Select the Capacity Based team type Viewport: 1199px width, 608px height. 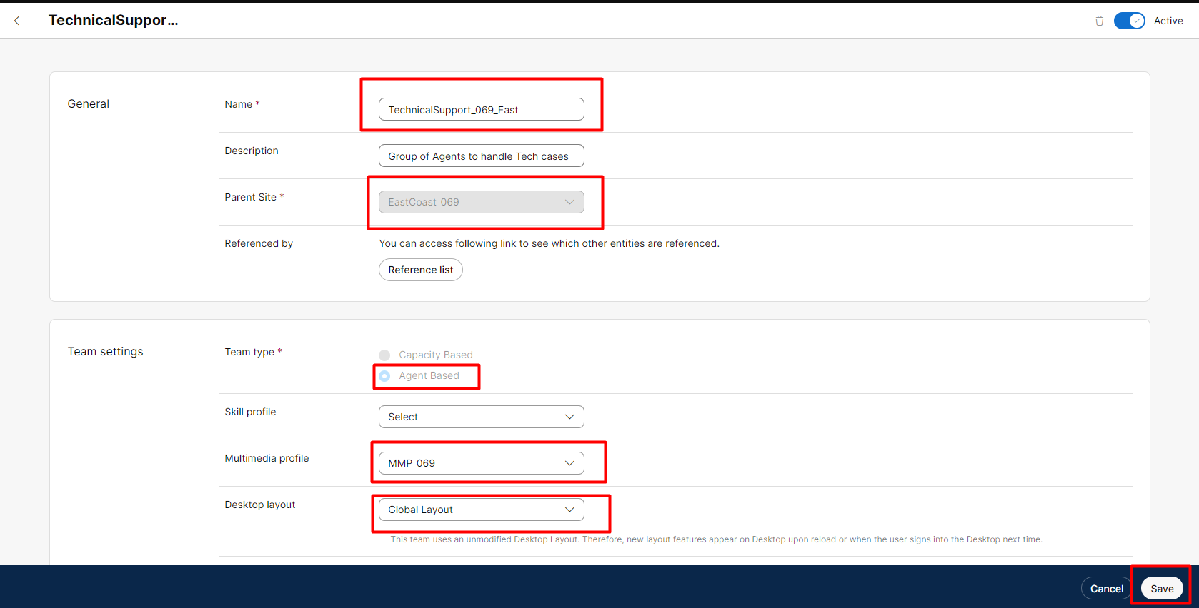click(384, 355)
